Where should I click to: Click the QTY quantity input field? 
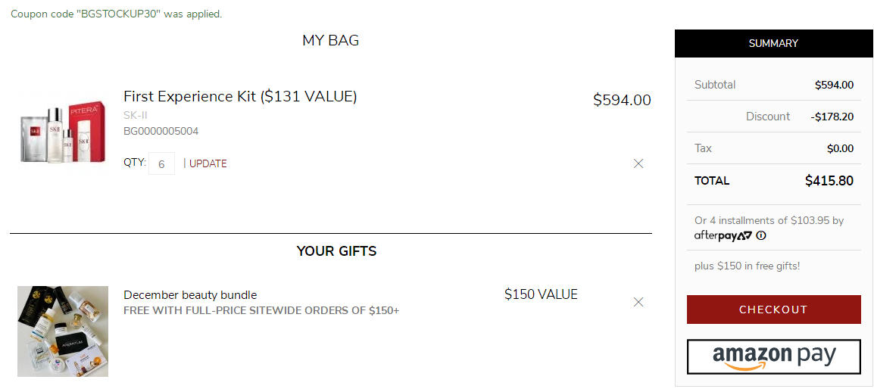[161, 163]
